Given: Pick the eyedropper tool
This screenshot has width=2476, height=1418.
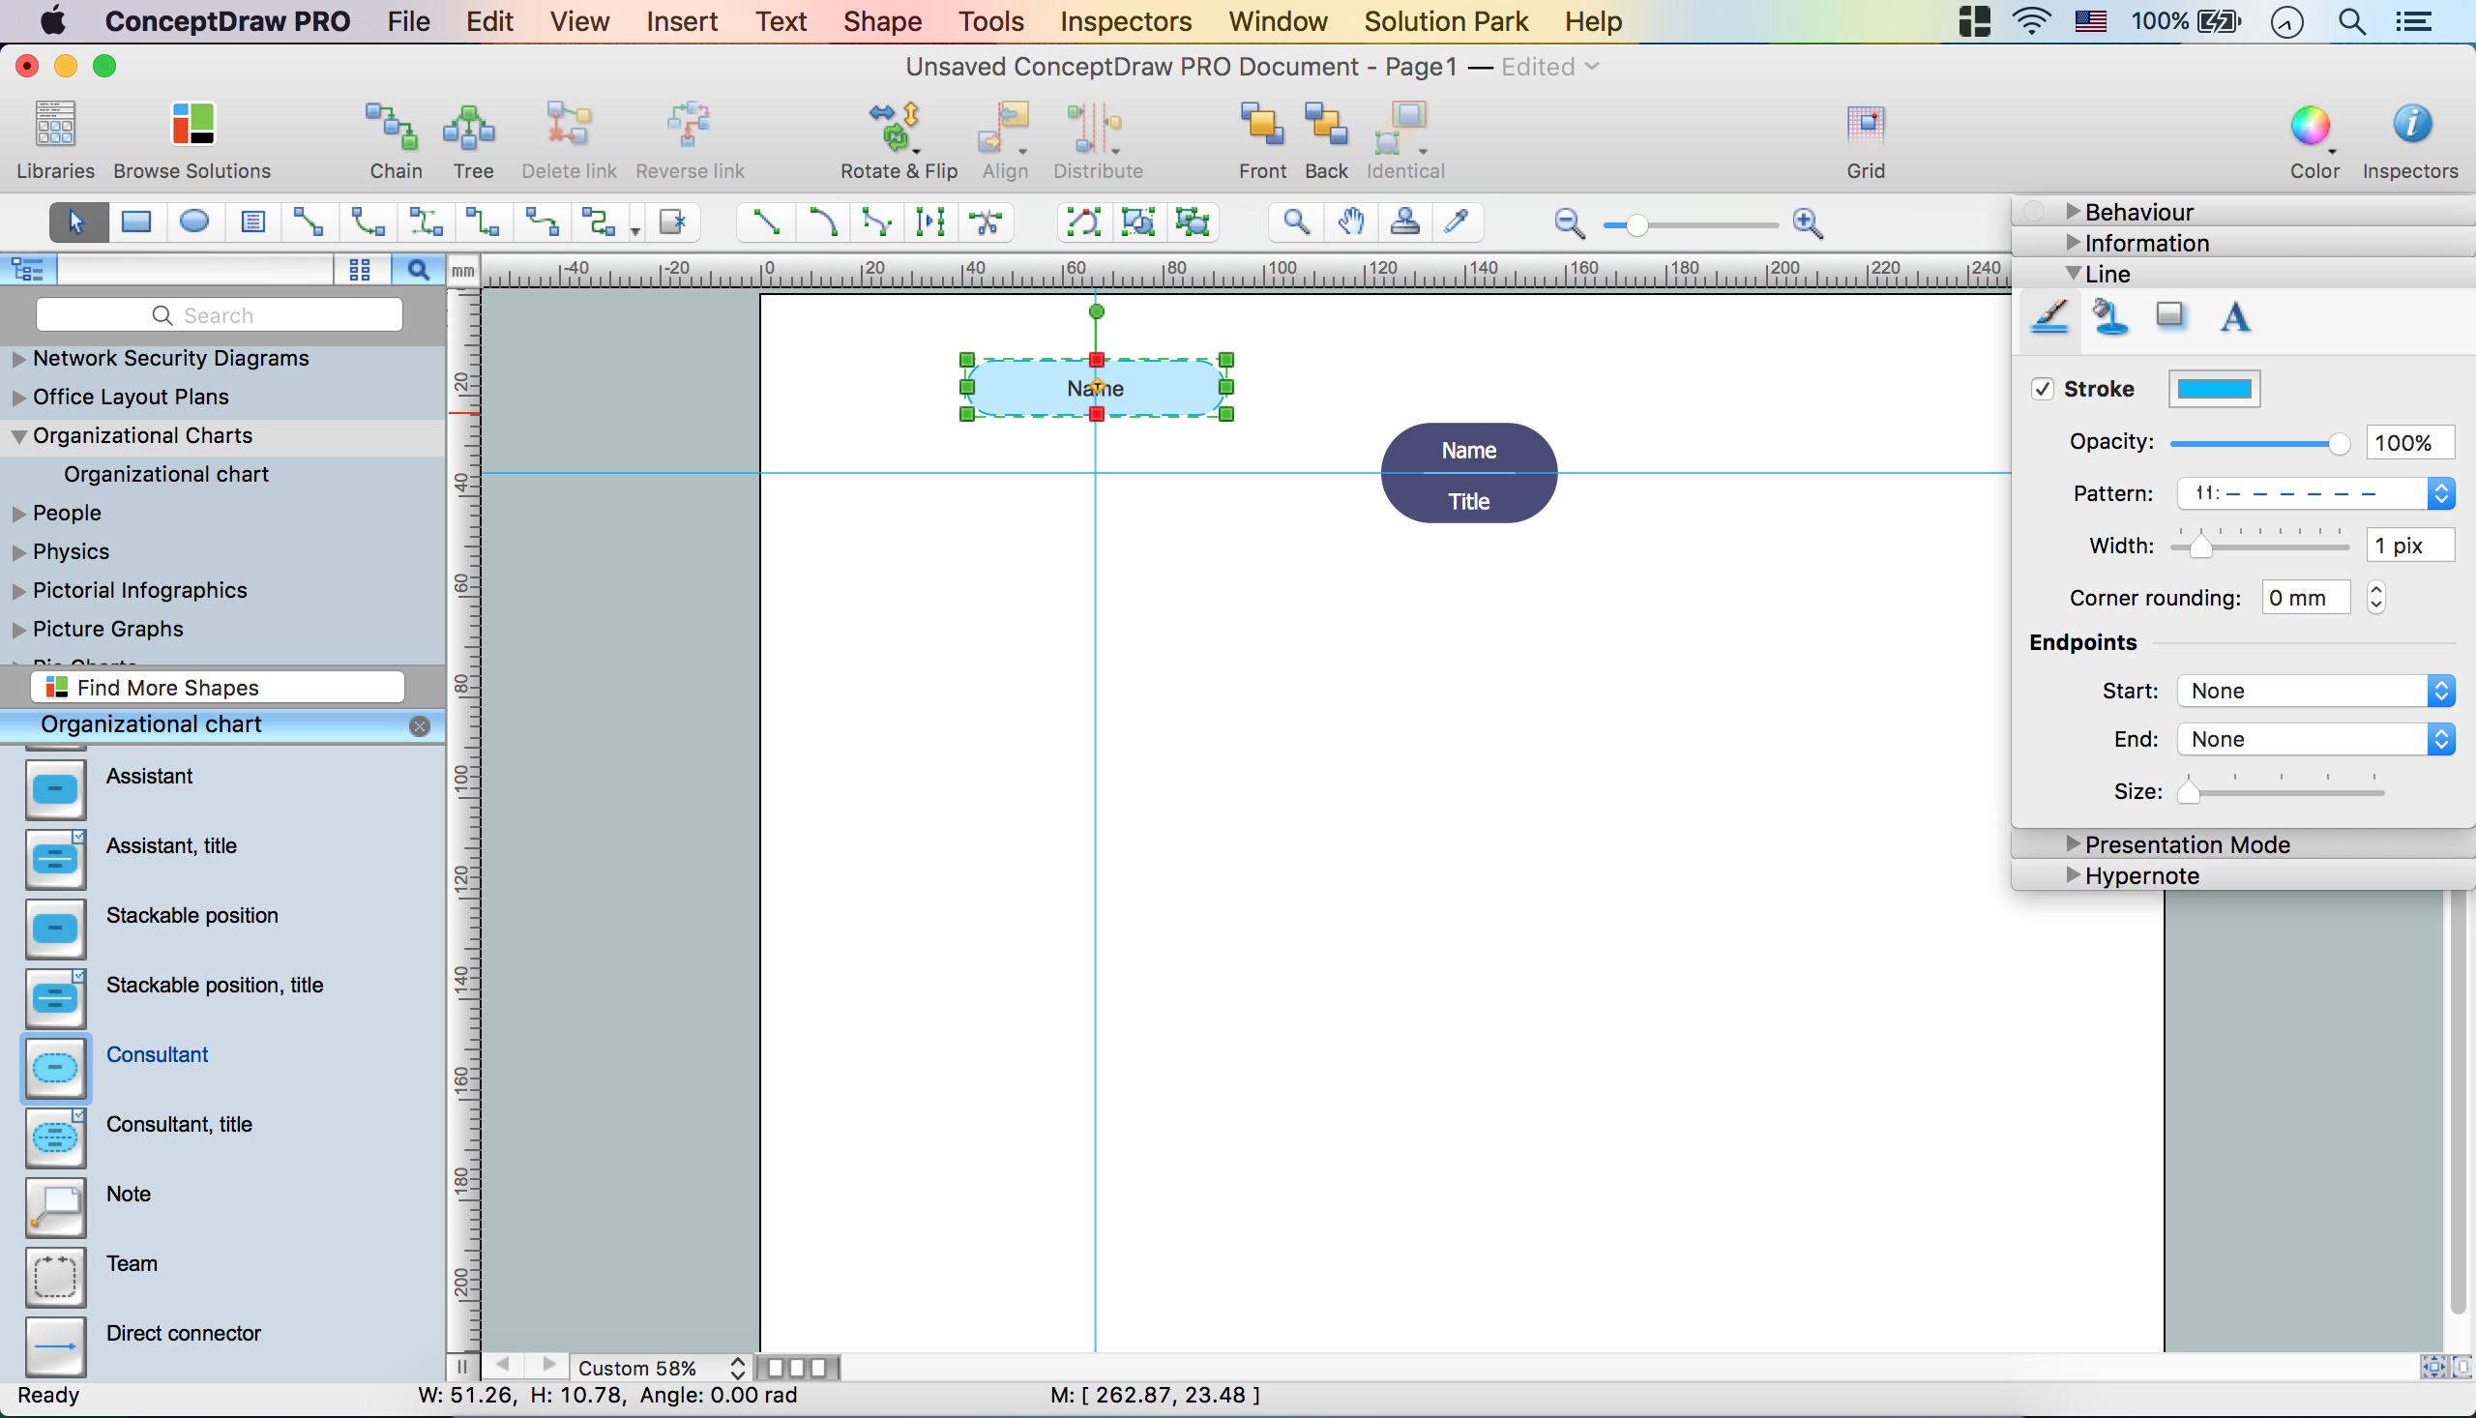Looking at the screenshot, I should [x=1456, y=222].
